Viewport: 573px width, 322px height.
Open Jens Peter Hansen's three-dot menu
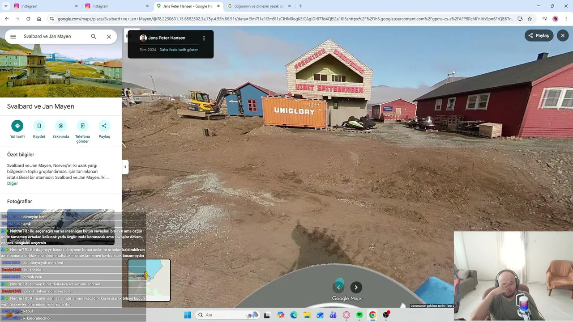click(204, 38)
